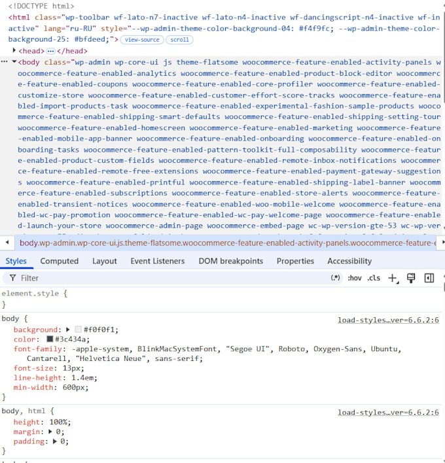This screenshot has width=445, height=463.
Task: Add a new style rule with plus icon
Action: (393, 278)
